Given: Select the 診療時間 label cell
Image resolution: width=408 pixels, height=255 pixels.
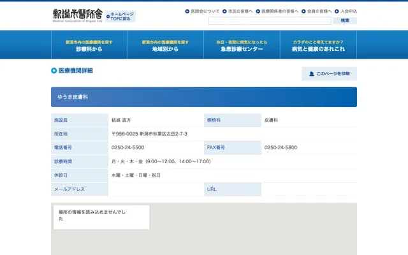Looking at the screenshot, I should tap(80, 161).
